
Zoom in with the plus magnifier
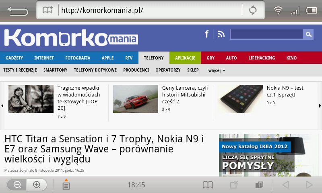(37, 185)
